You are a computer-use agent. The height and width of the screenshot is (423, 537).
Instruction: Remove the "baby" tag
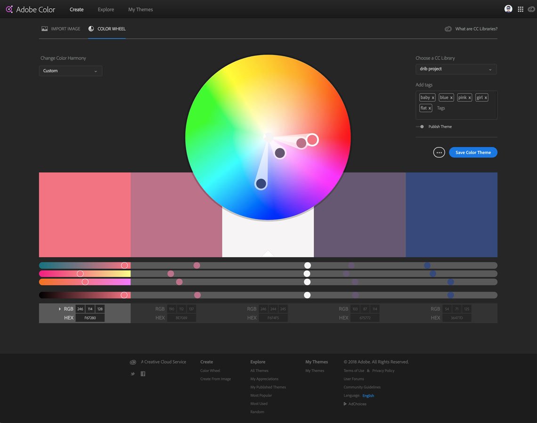(433, 98)
